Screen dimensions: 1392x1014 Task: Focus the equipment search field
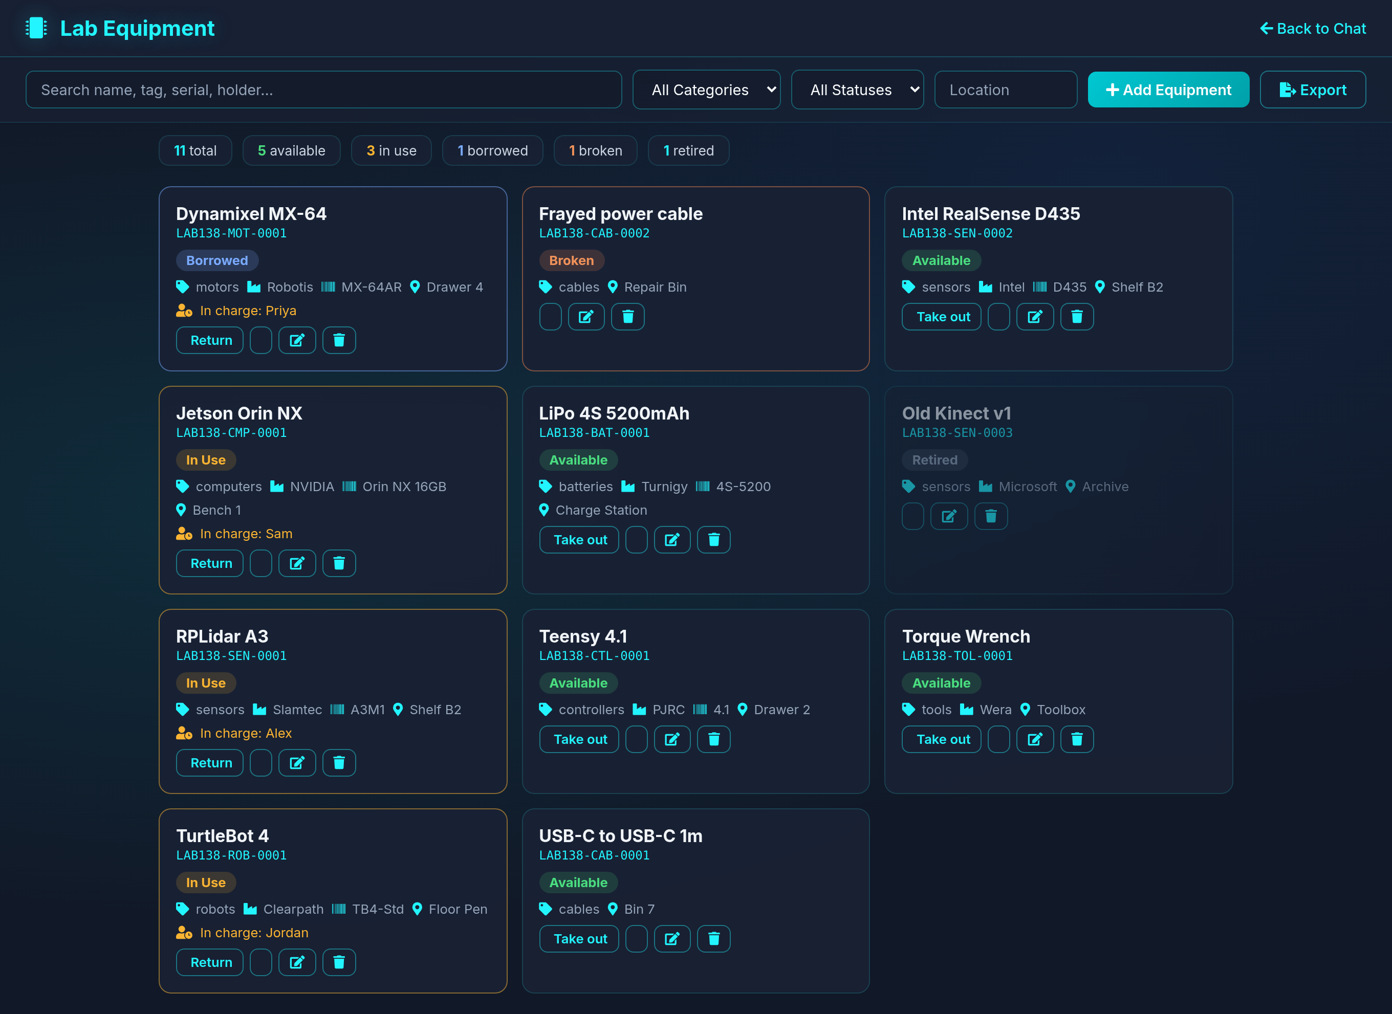323,90
